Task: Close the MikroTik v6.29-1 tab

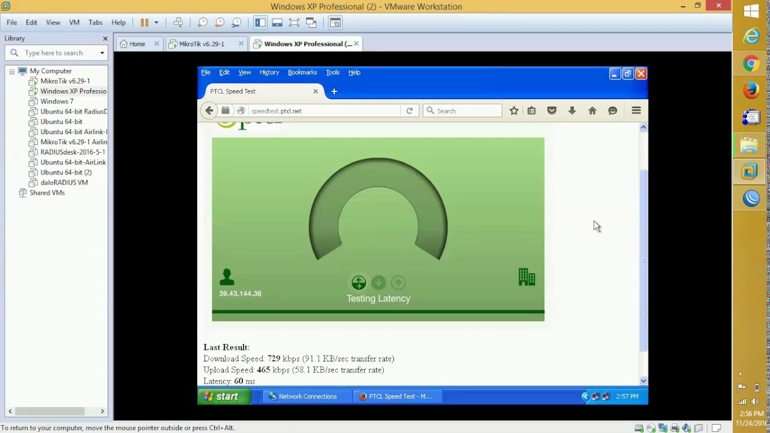Action: coord(241,43)
